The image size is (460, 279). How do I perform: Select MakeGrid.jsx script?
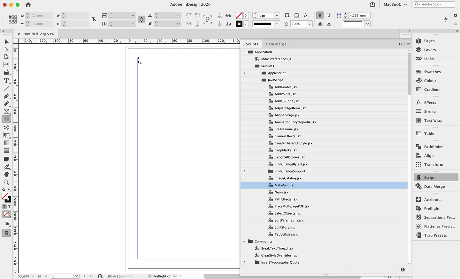pos(324,185)
